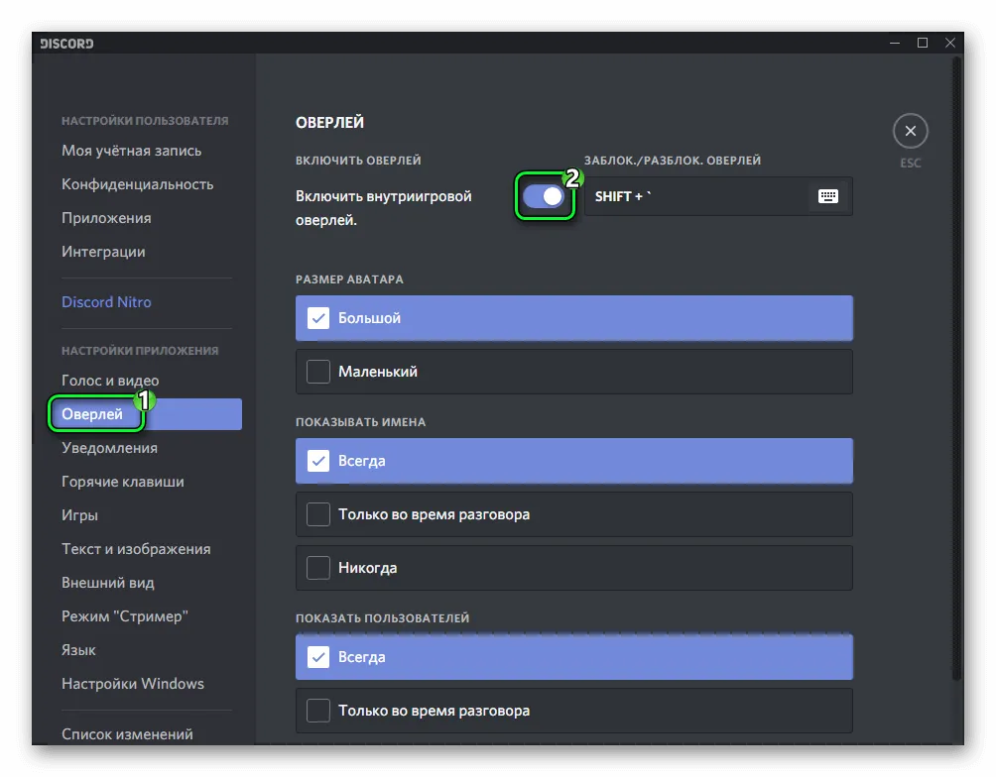Open Конфиденциальность settings section

pyautogui.click(x=137, y=184)
